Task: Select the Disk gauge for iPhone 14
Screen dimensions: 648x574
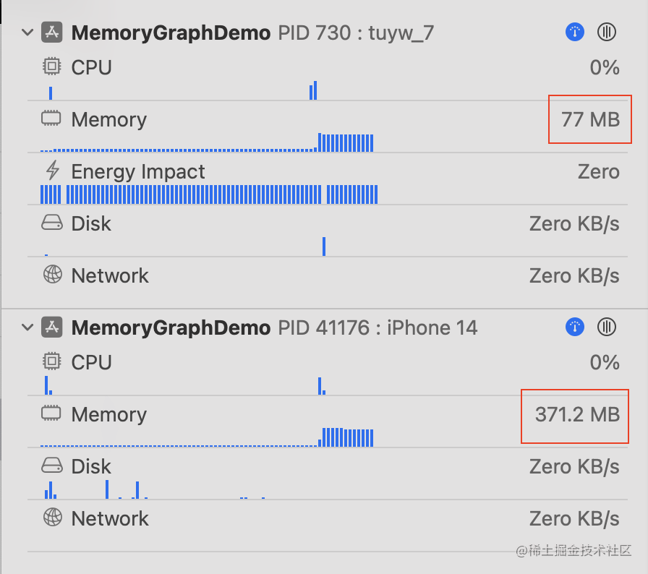Action: tap(328, 474)
